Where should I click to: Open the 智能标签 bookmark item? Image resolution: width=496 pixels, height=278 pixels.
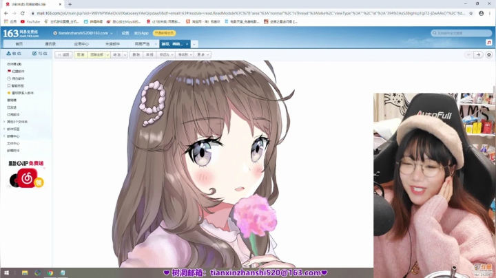click(x=15, y=86)
